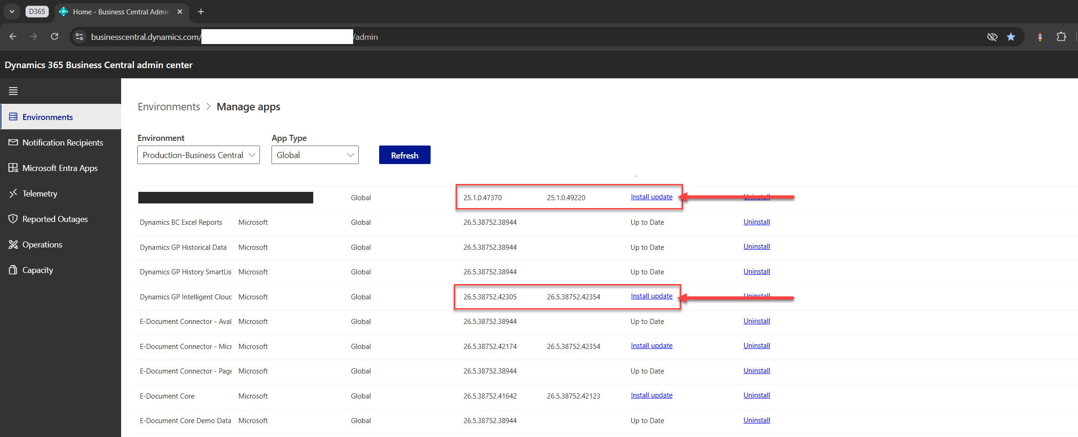Screen dimensions: 1078x437
Task: Open the tab search dropdown arrow
Action: tap(12, 12)
